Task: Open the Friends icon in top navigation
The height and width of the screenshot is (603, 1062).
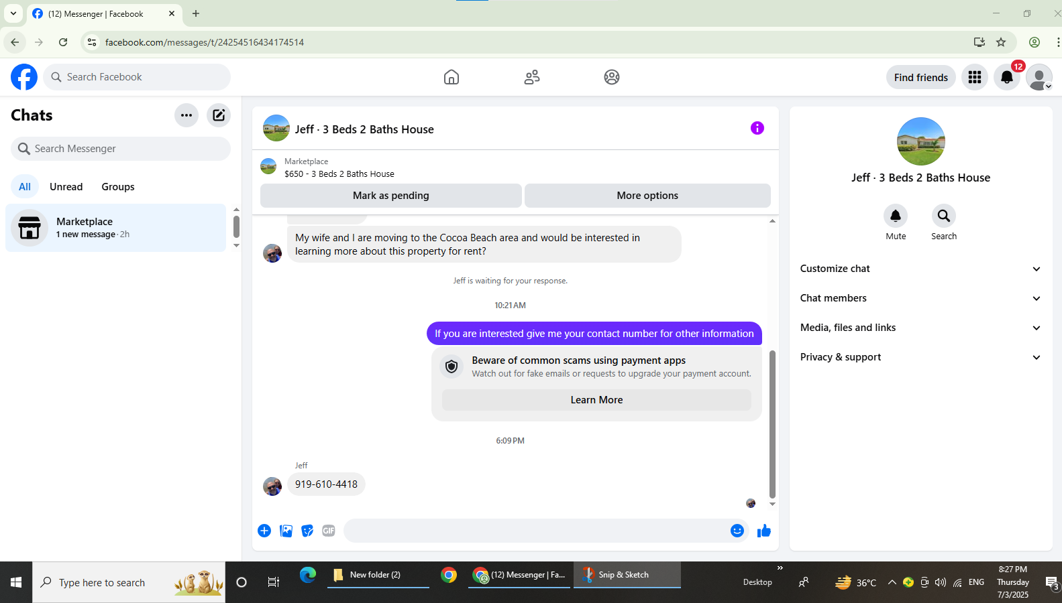Action: (532, 77)
